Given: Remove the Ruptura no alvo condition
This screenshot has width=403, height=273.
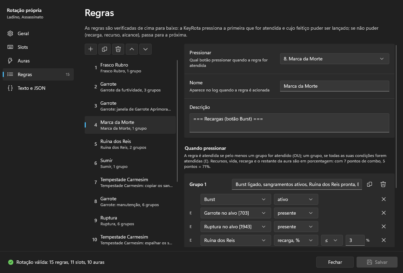Looking at the screenshot, I should pyautogui.click(x=384, y=227).
